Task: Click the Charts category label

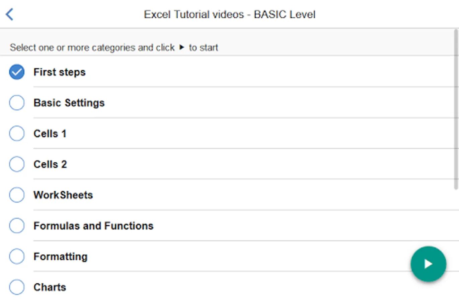Action: point(50,287)
